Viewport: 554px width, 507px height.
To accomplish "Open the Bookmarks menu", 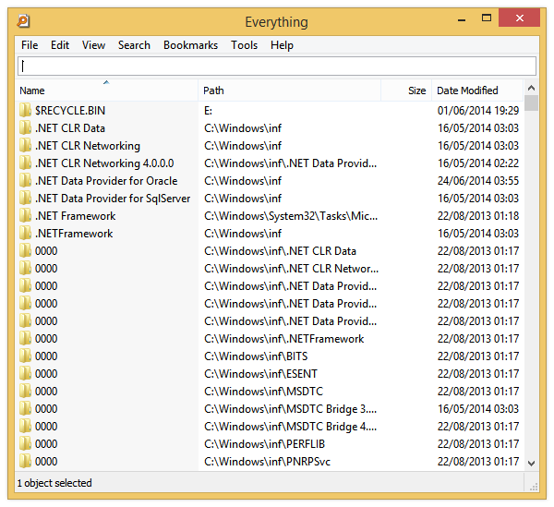I will pyautogui.click(x=190, y=45).
